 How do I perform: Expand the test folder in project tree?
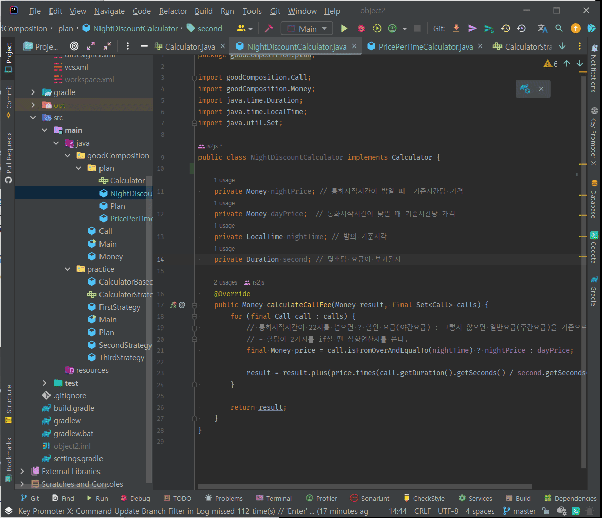[45, 383]
